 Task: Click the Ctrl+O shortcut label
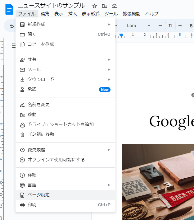pos(104,34)
